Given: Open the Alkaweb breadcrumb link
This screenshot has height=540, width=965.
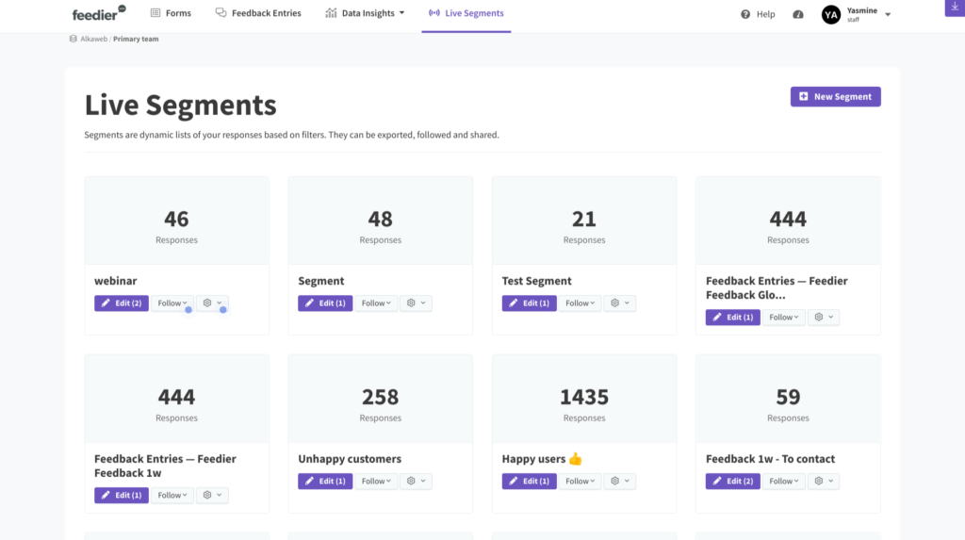Looking at the screenshot, I should point(93,39).
